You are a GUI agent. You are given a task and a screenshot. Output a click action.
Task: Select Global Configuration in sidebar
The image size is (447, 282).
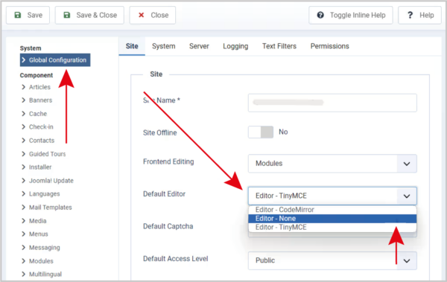[55, 60]
